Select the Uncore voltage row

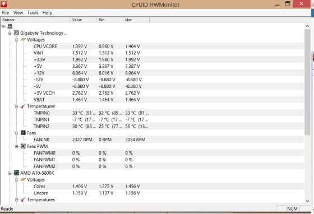(168, 193)
